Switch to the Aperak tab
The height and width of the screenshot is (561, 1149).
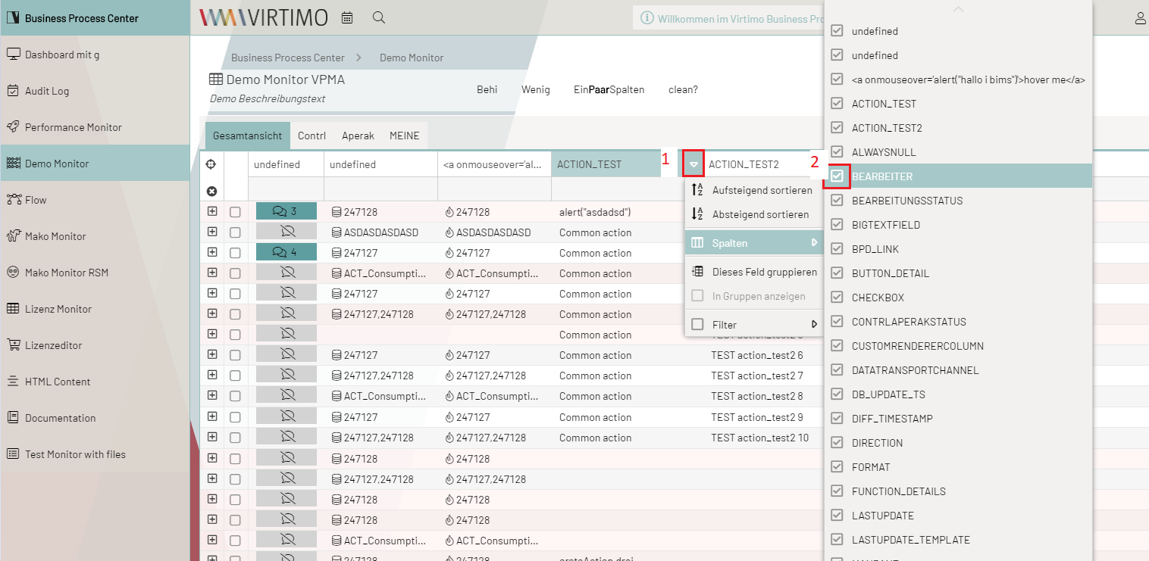[x=358, y=136]
